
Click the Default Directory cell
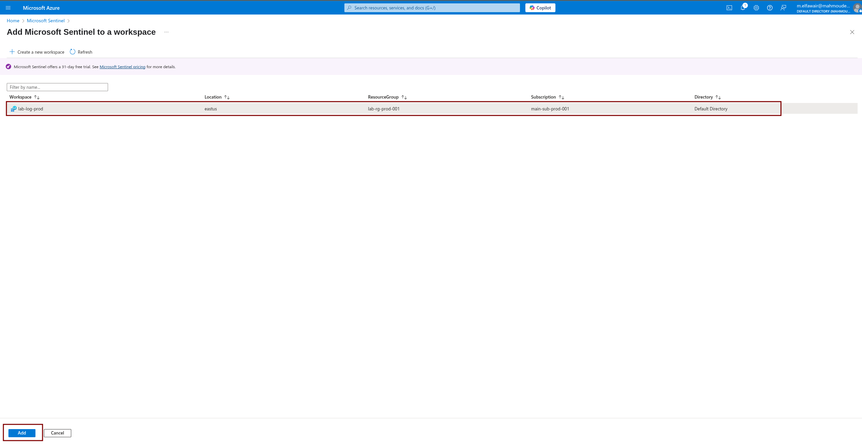[711, 109]
